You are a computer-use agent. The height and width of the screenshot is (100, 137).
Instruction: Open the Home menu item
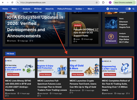(5, 9)
